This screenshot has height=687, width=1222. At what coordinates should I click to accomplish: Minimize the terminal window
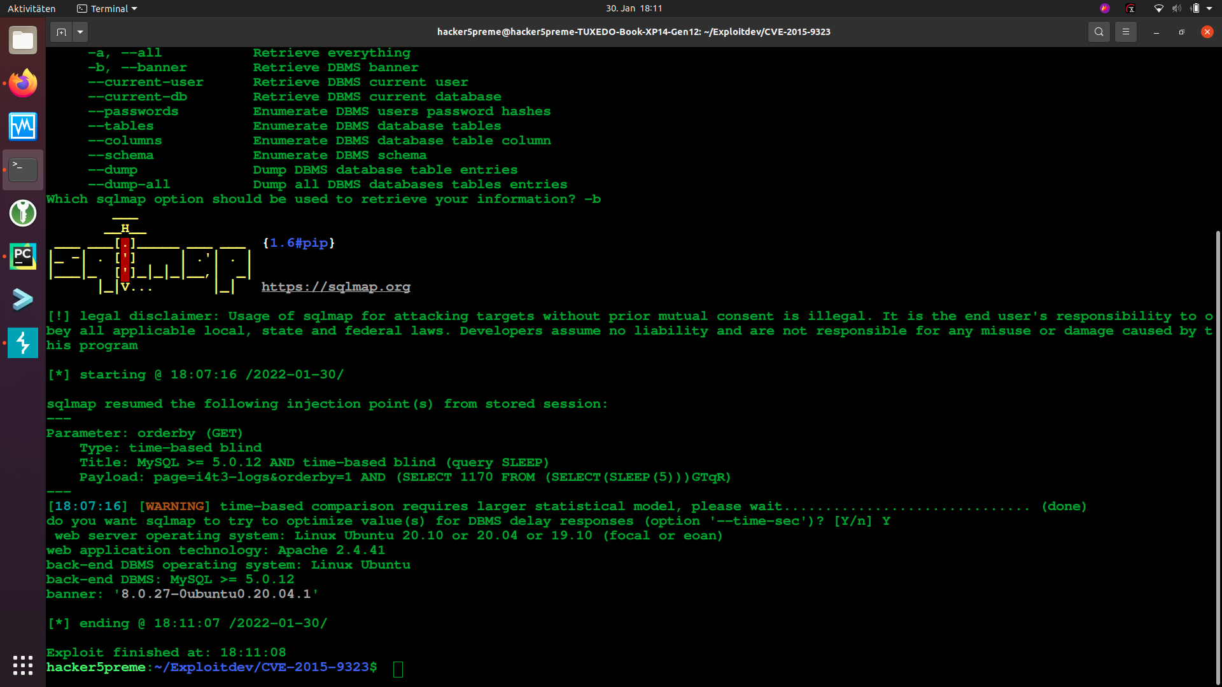point(1156,32)
